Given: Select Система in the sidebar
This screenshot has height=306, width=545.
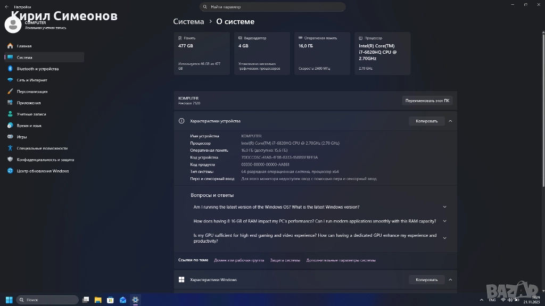Looking at the screenshot, I should coord(44,57).
